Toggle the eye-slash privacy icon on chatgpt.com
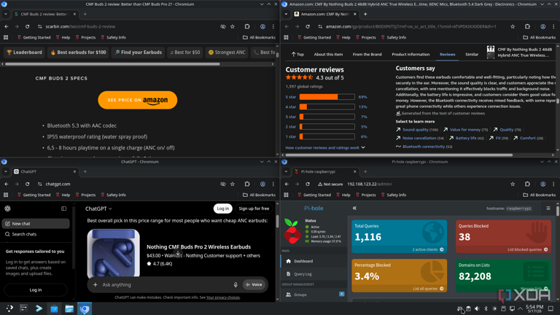 point(223,184)
